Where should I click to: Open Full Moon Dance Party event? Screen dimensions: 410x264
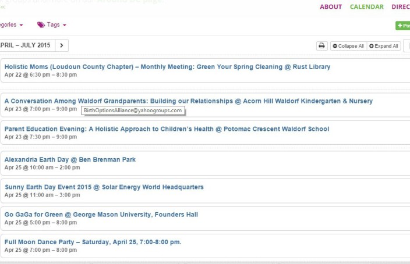pyautogui.click(x=93, y=242)
